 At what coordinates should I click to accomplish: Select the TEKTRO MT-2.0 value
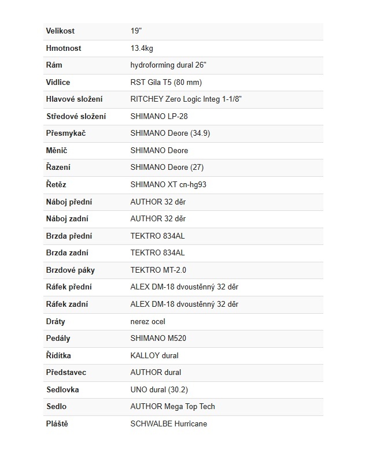[x=158, y=270]
